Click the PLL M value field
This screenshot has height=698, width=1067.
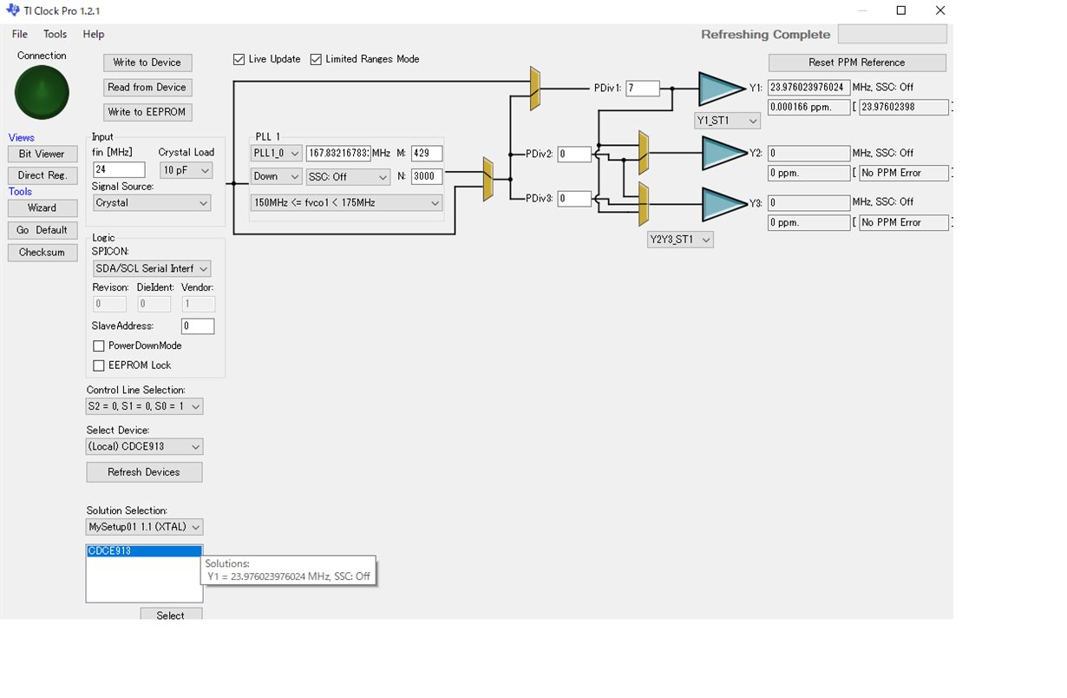click(427, 154)
